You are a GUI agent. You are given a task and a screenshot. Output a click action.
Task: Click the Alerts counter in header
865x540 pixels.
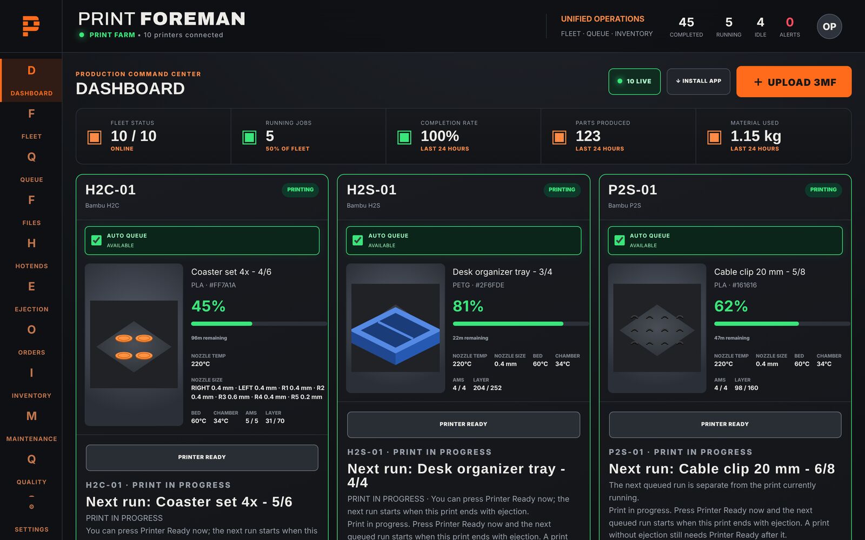(x=789, y=26)
